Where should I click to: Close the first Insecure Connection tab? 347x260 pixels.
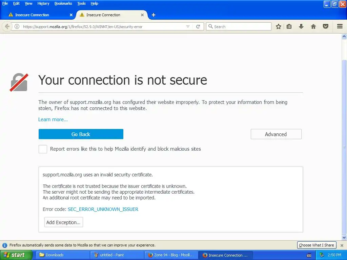pyautogui.click(x=71, y=15)
